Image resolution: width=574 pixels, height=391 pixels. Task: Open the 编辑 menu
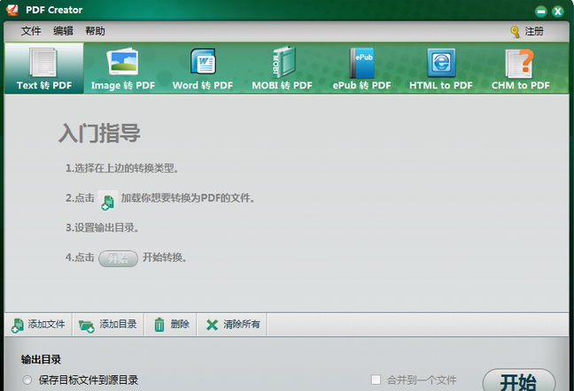[x=63, y=31]
